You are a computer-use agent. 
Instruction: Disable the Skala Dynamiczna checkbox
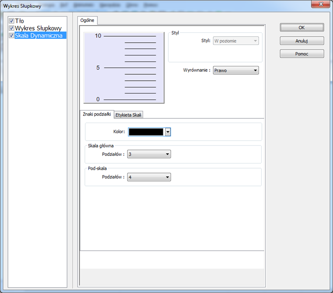pyautogui.click(x=11, y=35)
